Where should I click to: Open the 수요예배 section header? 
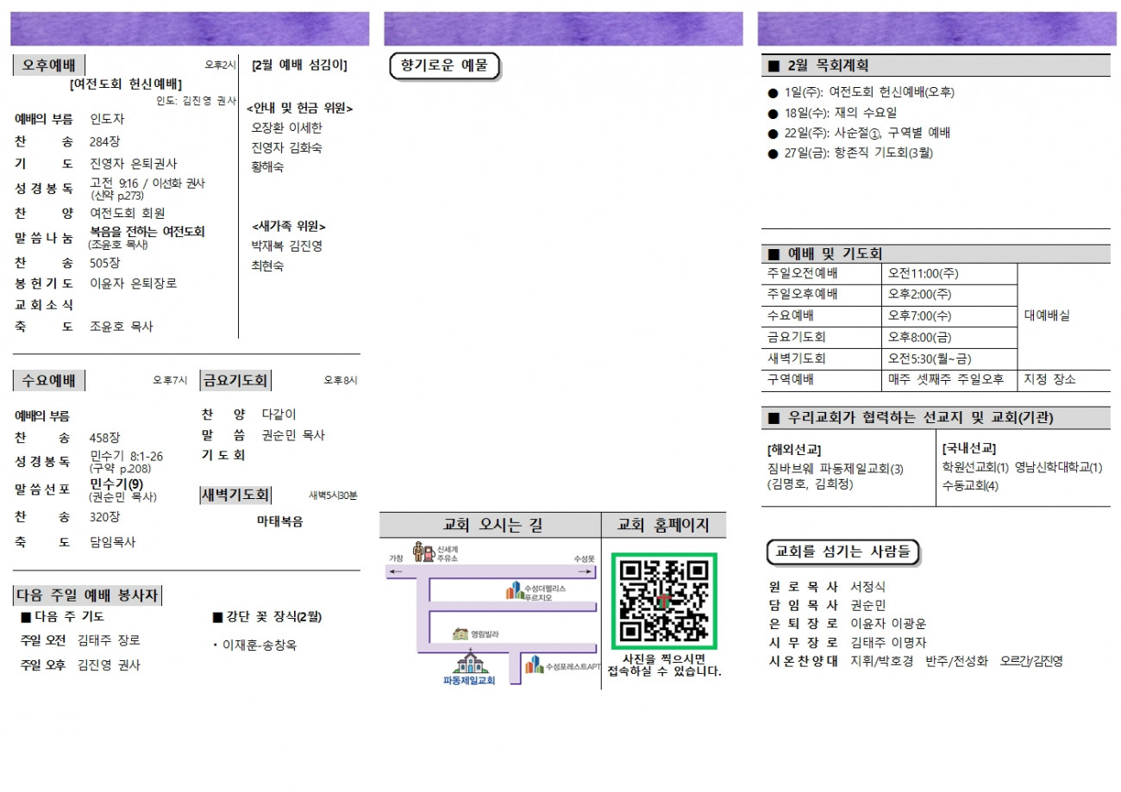coord(48,380)
